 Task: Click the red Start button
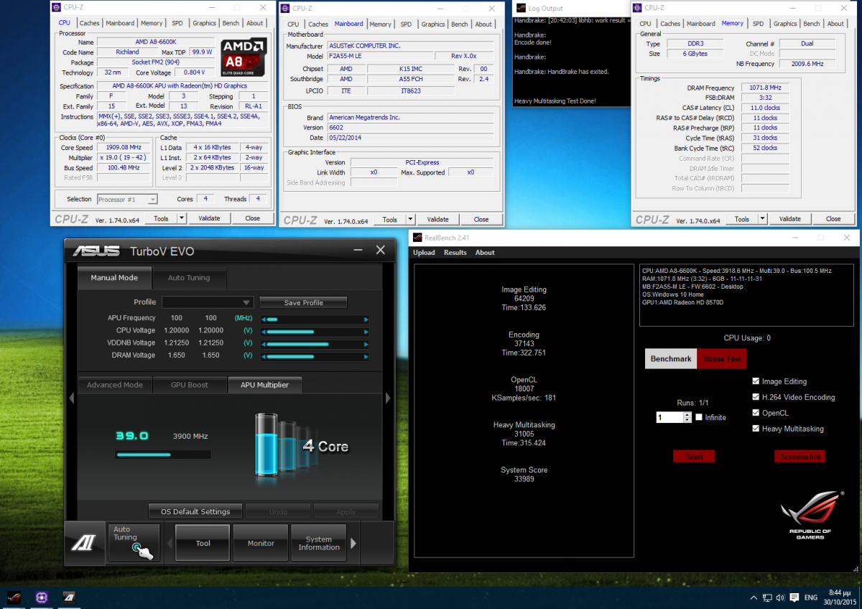pos(694,456)
